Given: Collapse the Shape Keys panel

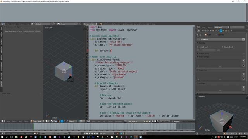Looking at the screenshot, I should tap(202, 70).
